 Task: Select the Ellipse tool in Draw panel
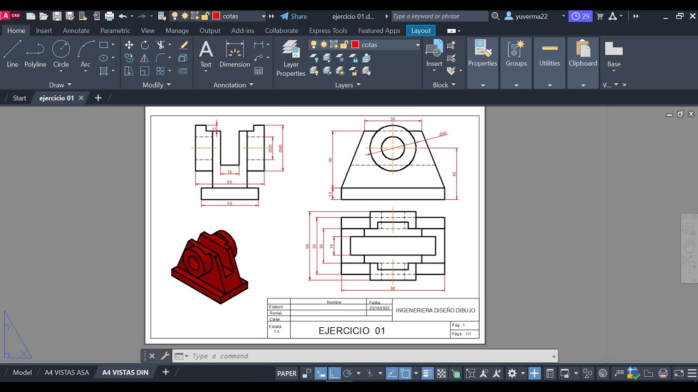104,58
